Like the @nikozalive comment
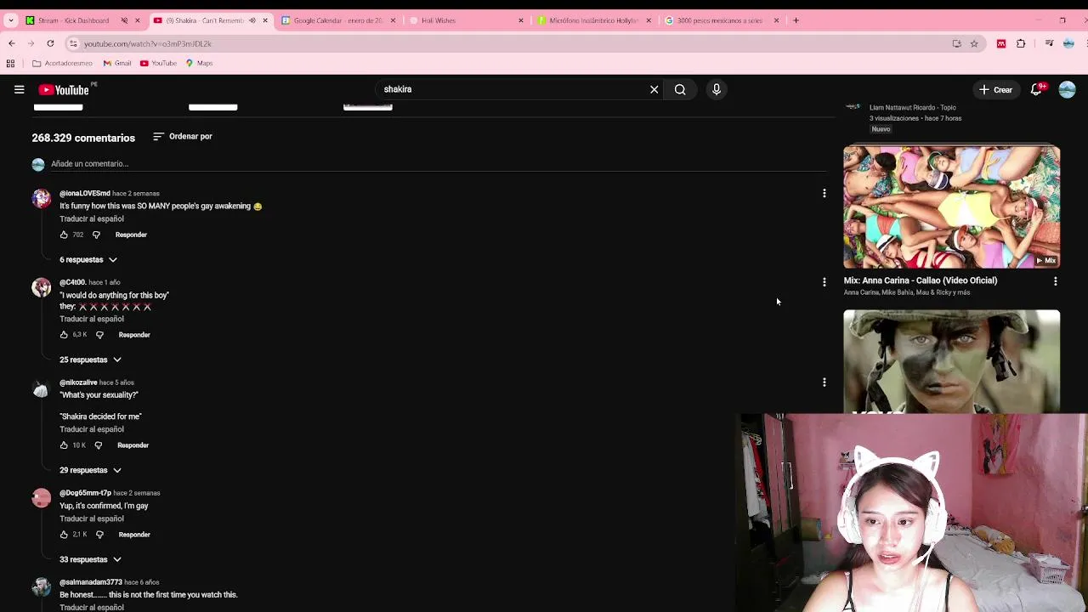The height and width of the screenshot is (612, 1088). coord(64,445)
